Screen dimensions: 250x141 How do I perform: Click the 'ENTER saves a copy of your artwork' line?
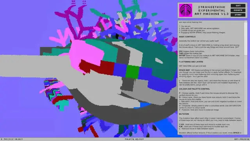coord(209,56)
